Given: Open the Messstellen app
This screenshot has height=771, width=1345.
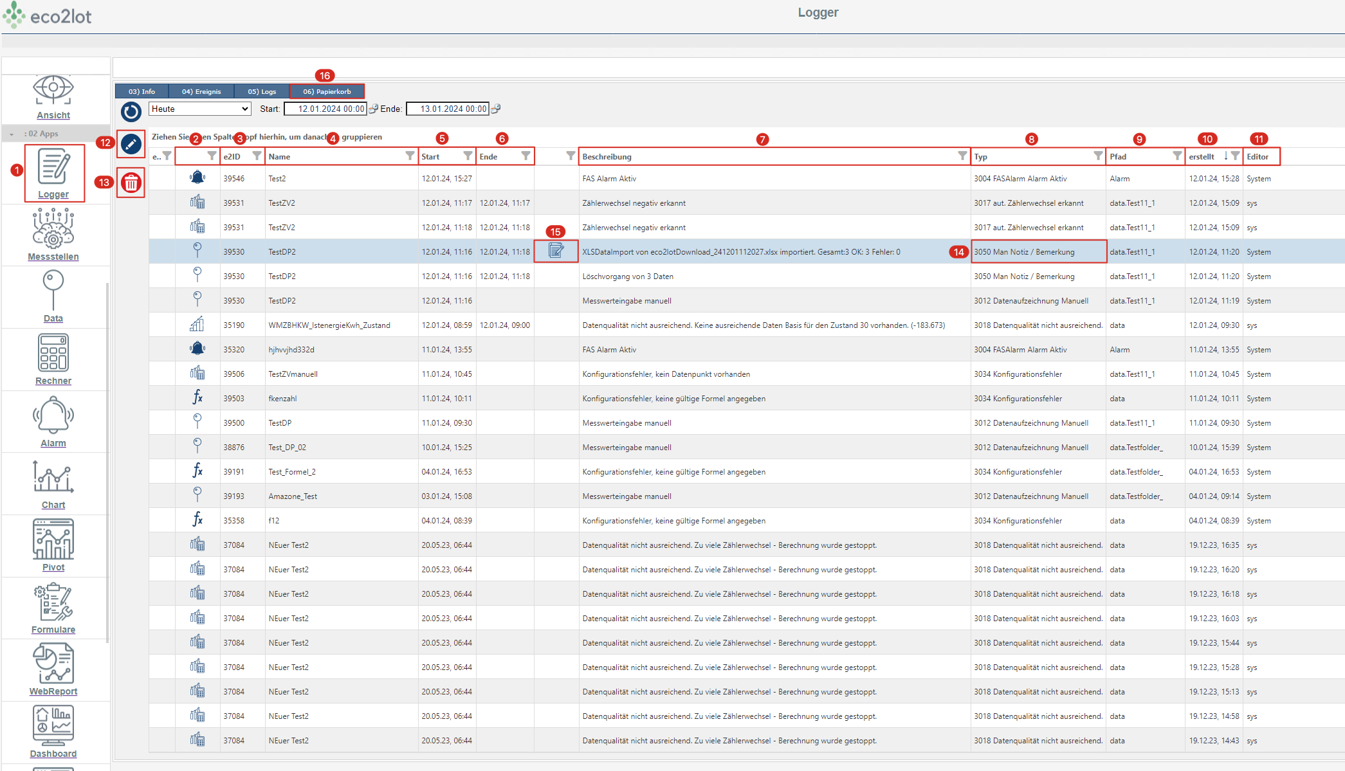Looking at the screenshot, I should pos(53,229).
